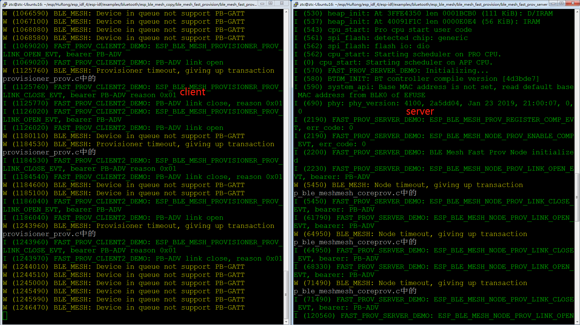580x325 pixels.
Task: Click the client window scrollbar down arrow
Action: coord(286,322)
